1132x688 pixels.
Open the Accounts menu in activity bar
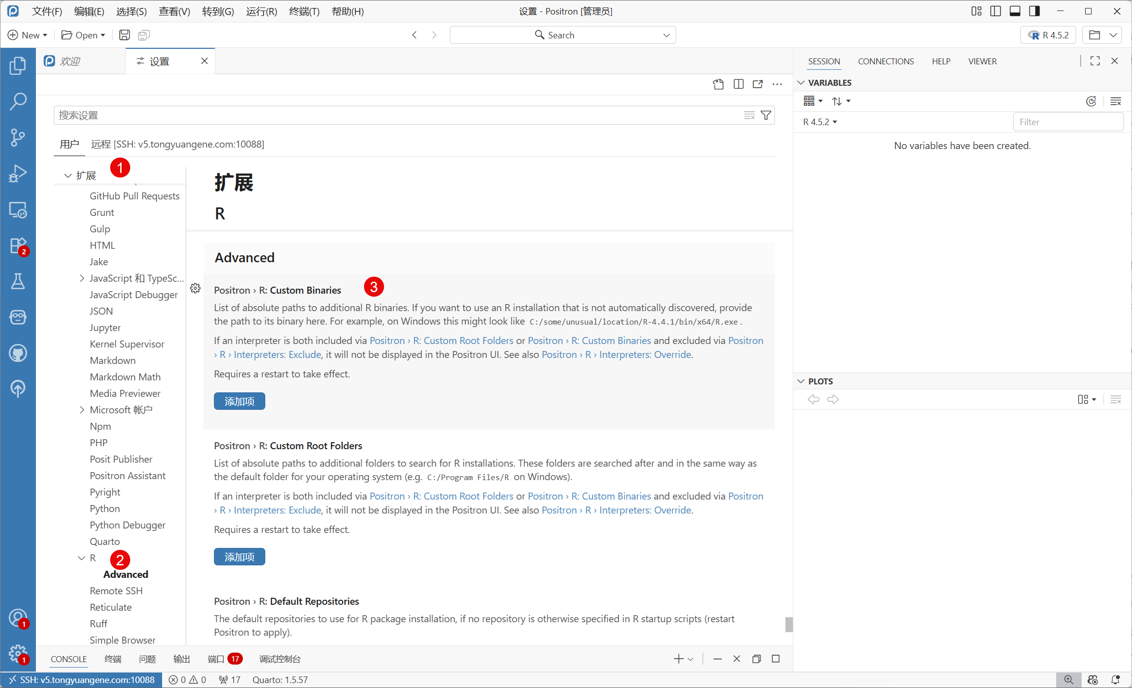[x=18, y=618]
